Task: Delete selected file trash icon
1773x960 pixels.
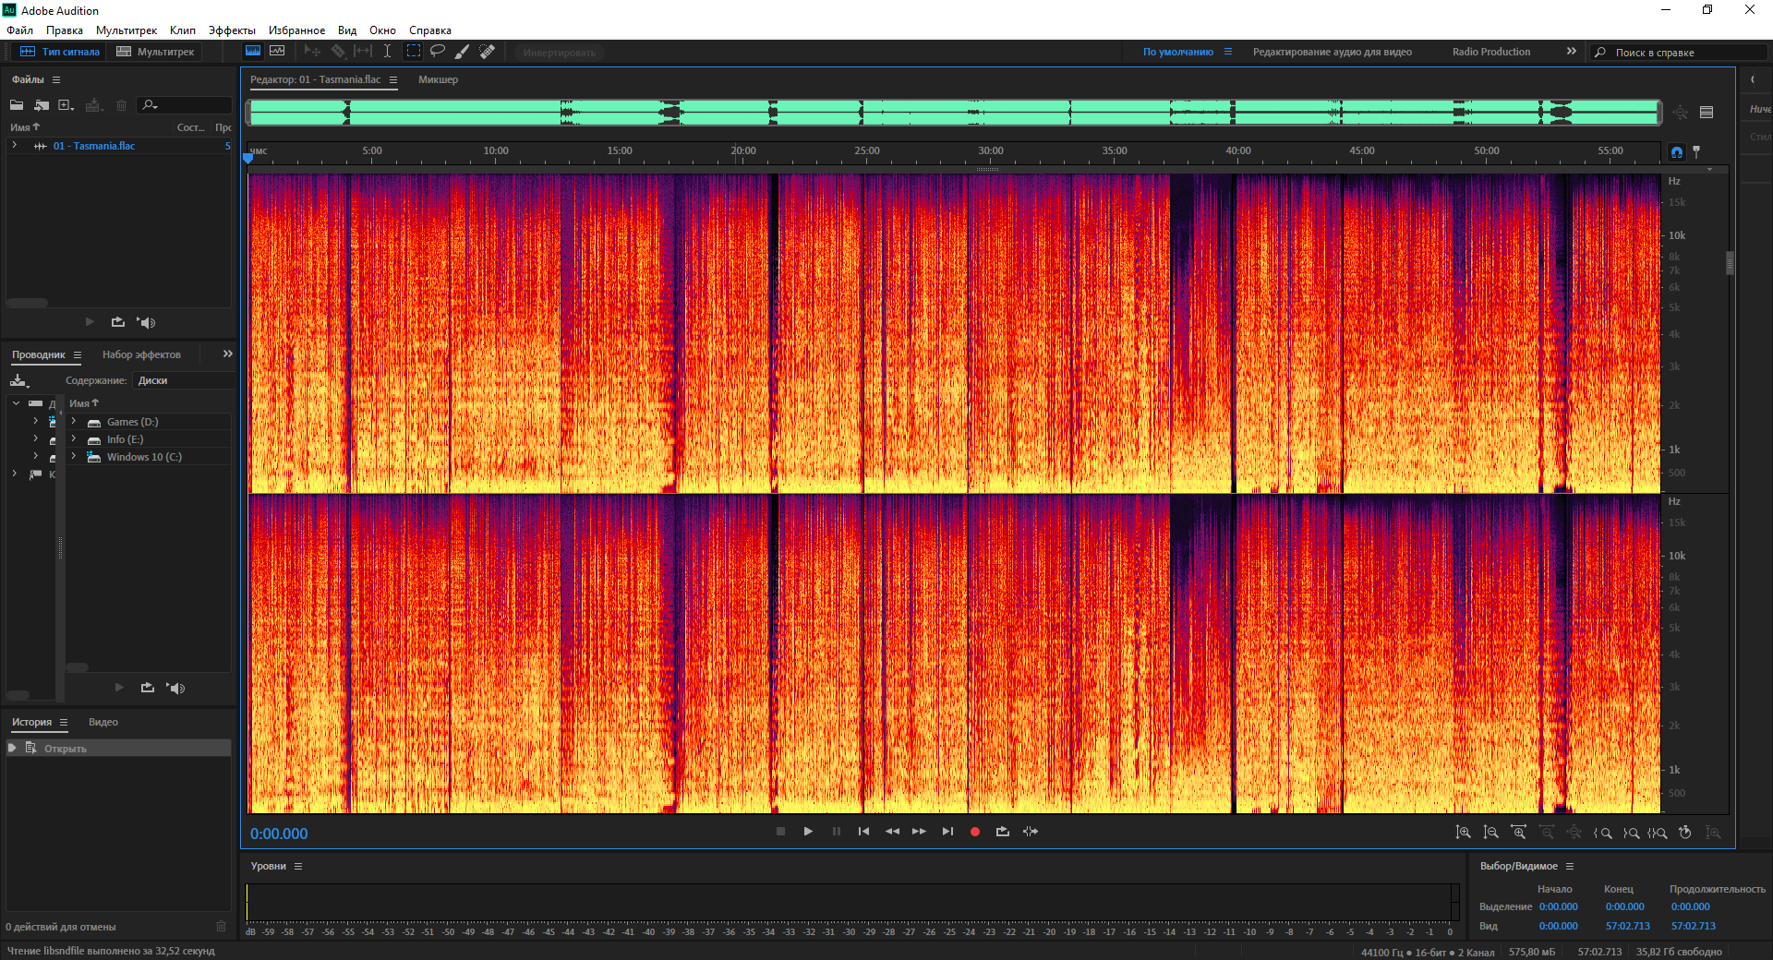Action: [121, 105]
